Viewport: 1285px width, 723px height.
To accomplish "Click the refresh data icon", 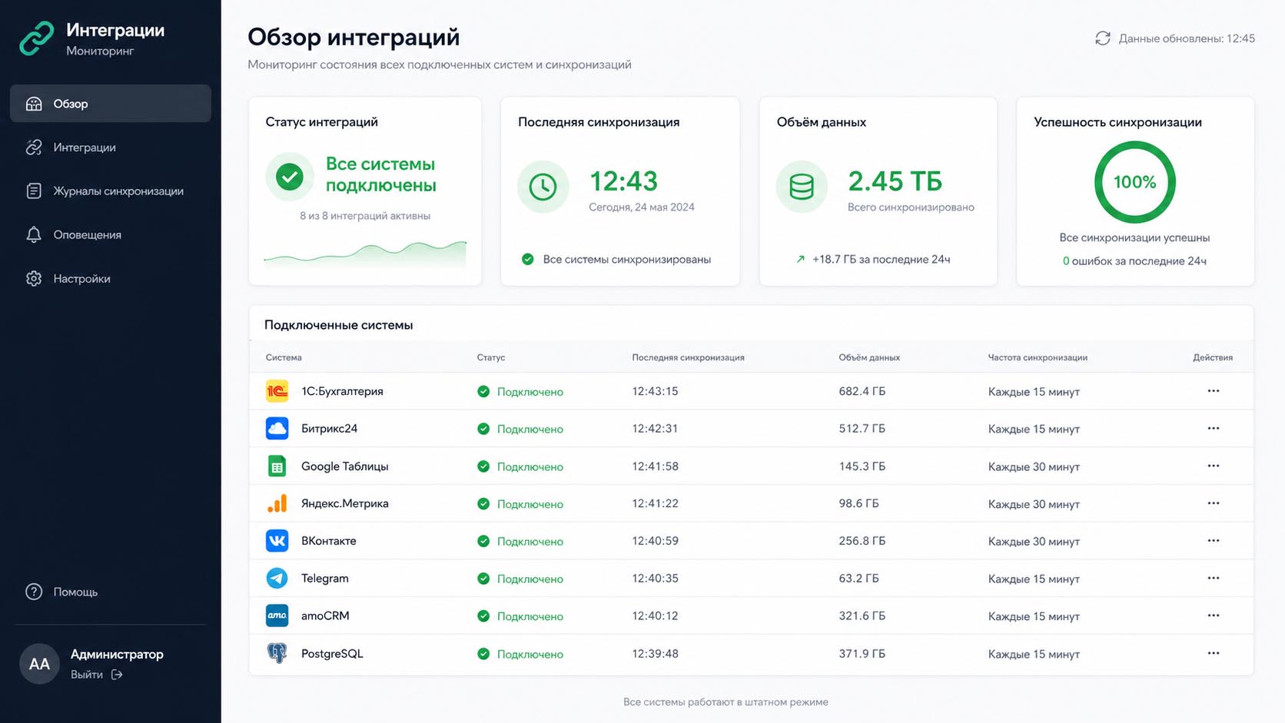I will tap(1103, 38).
